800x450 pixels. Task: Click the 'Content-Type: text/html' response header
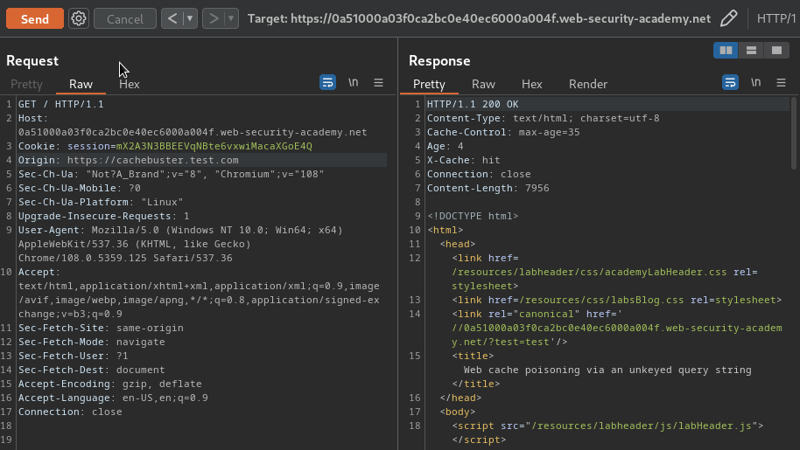coord(543,118)
